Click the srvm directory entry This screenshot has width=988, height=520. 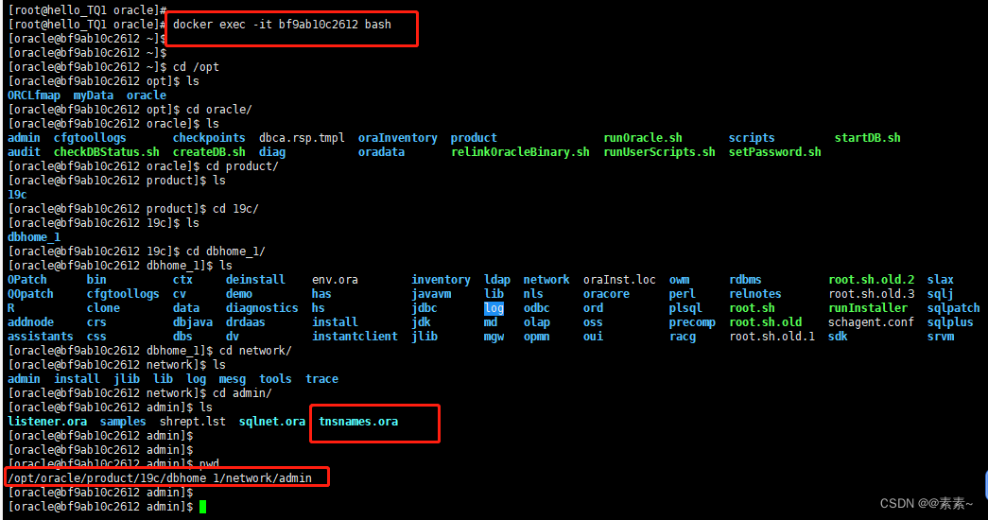[941, 337]
